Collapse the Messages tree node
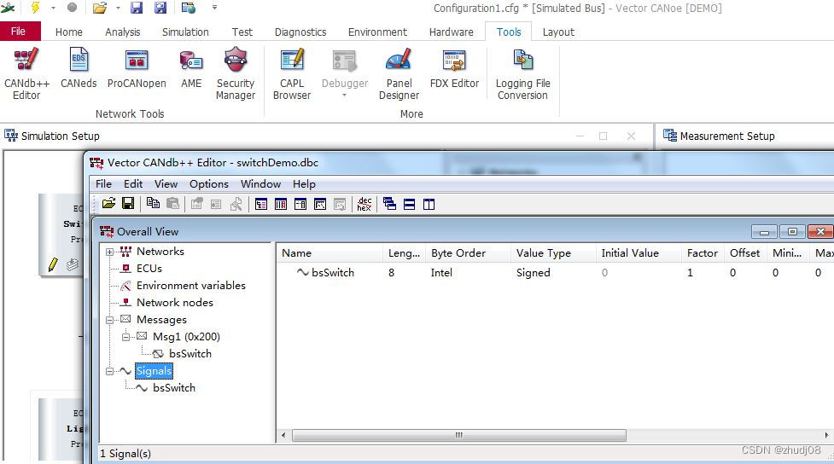 (x=109, y=320)
